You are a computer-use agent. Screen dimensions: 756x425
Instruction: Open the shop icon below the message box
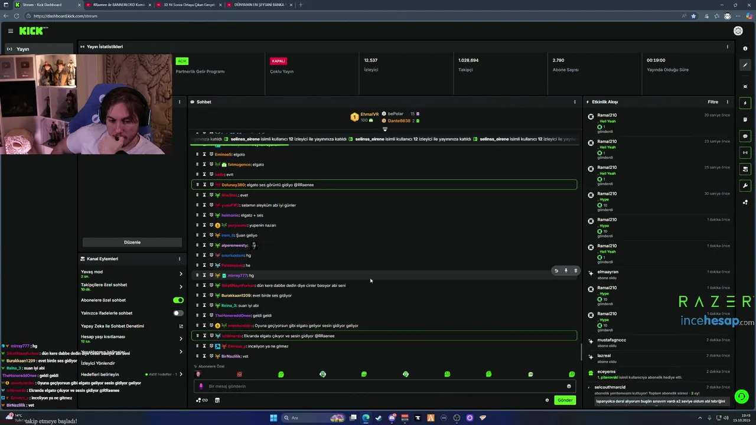point(217,400)
